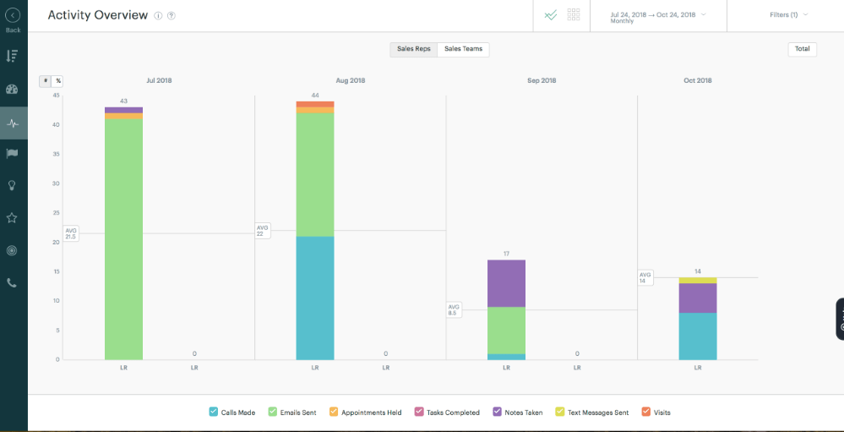844x432 pixels.
Task: Switch to the grid table view icon
Action: coord(574,15)
